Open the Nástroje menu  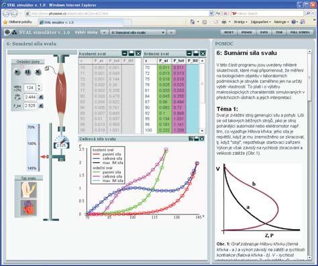(x=281, y=22)
